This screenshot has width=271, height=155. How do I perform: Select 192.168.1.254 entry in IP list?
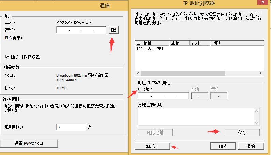[150, 49]
